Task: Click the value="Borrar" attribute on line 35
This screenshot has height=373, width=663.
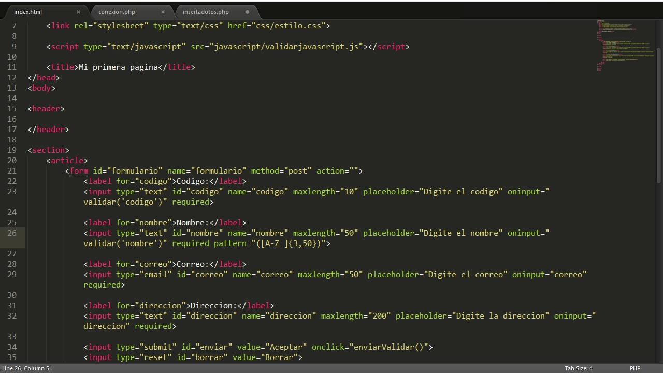Action: [265, 357]
